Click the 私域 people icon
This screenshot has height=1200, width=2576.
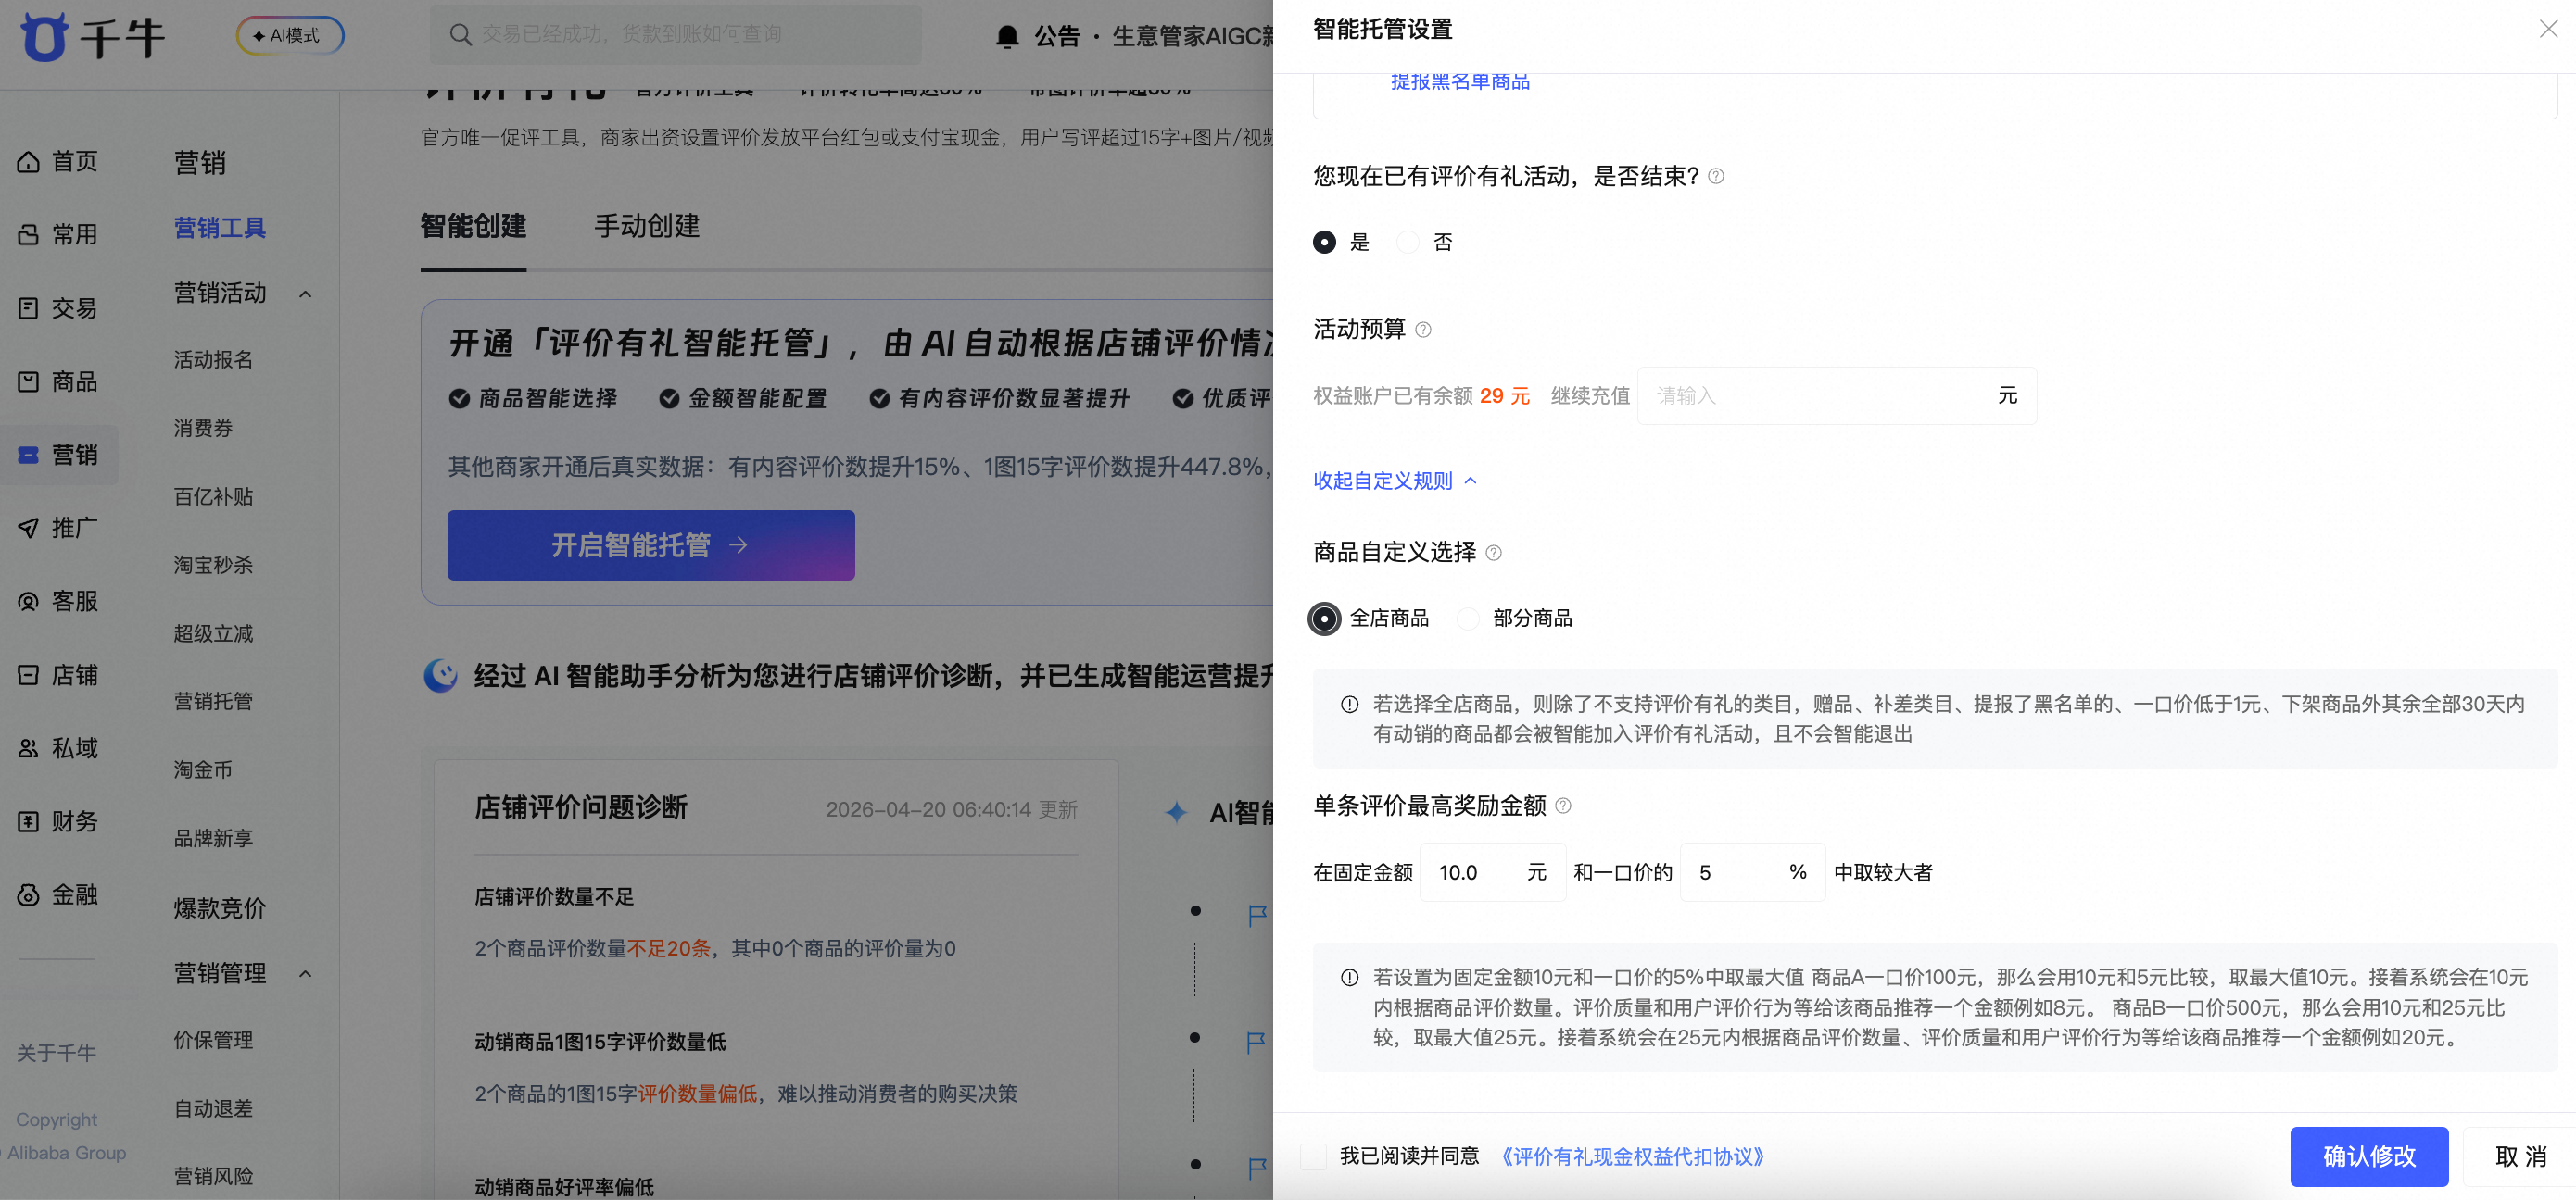pyautogui.click(x=28, y=748)
